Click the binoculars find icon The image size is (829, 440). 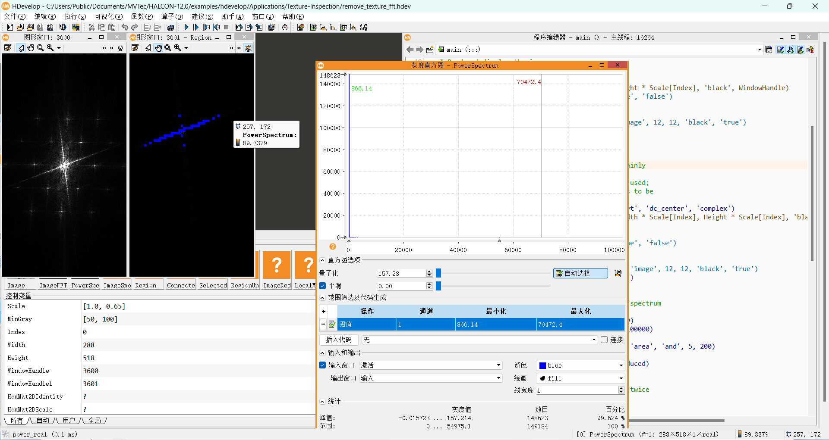[171, 27]
